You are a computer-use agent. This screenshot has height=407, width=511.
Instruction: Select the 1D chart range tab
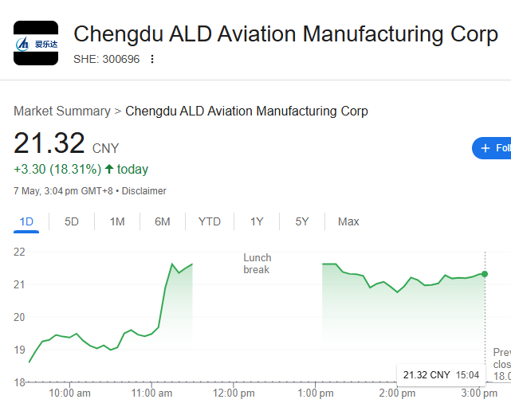tap(26, 221)
